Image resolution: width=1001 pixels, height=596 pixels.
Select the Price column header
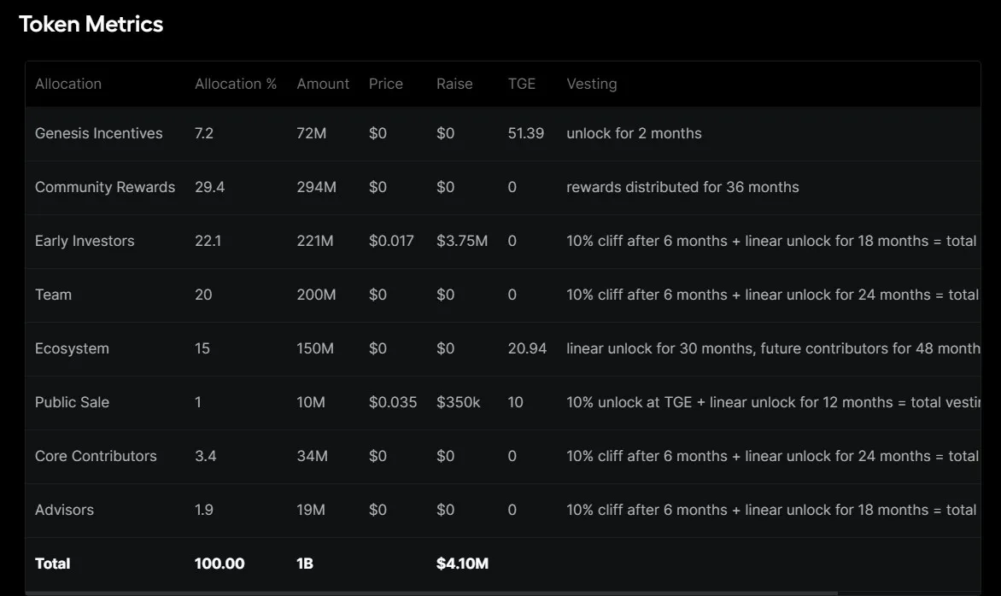pyautogui.click(x=385, y=84)
